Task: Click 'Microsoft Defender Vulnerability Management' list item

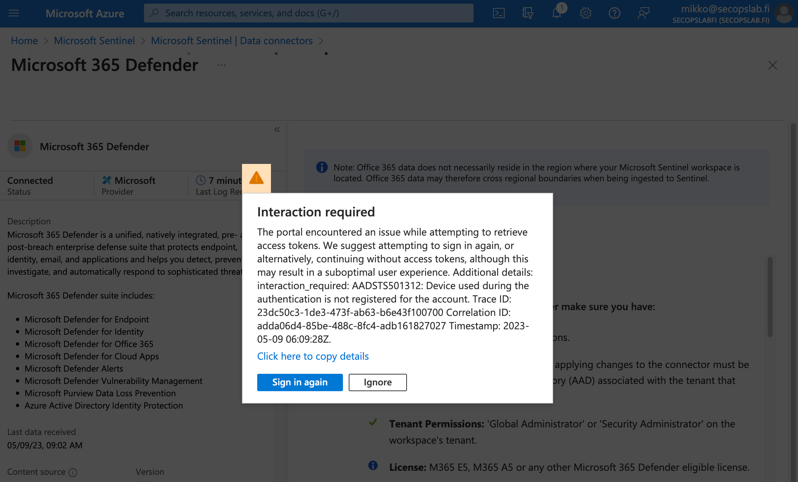Action: [x=114, y=381]
